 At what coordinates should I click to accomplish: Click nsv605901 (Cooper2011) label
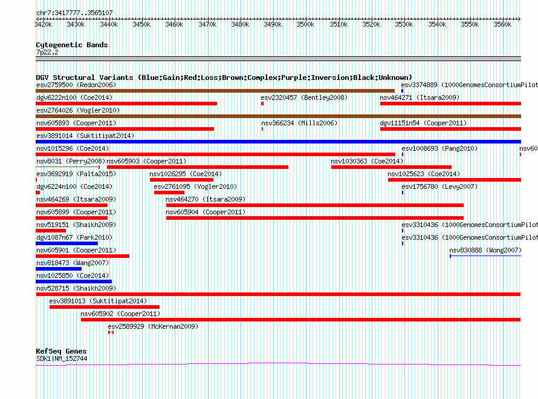point(76,250)
